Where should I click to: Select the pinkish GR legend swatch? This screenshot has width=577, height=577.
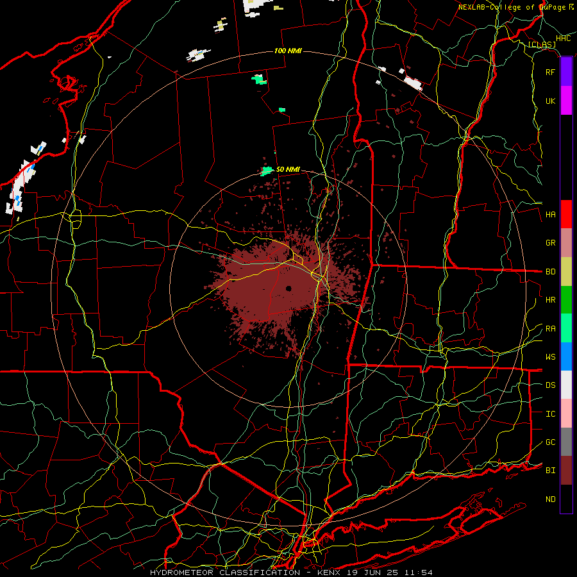(566, 243)
